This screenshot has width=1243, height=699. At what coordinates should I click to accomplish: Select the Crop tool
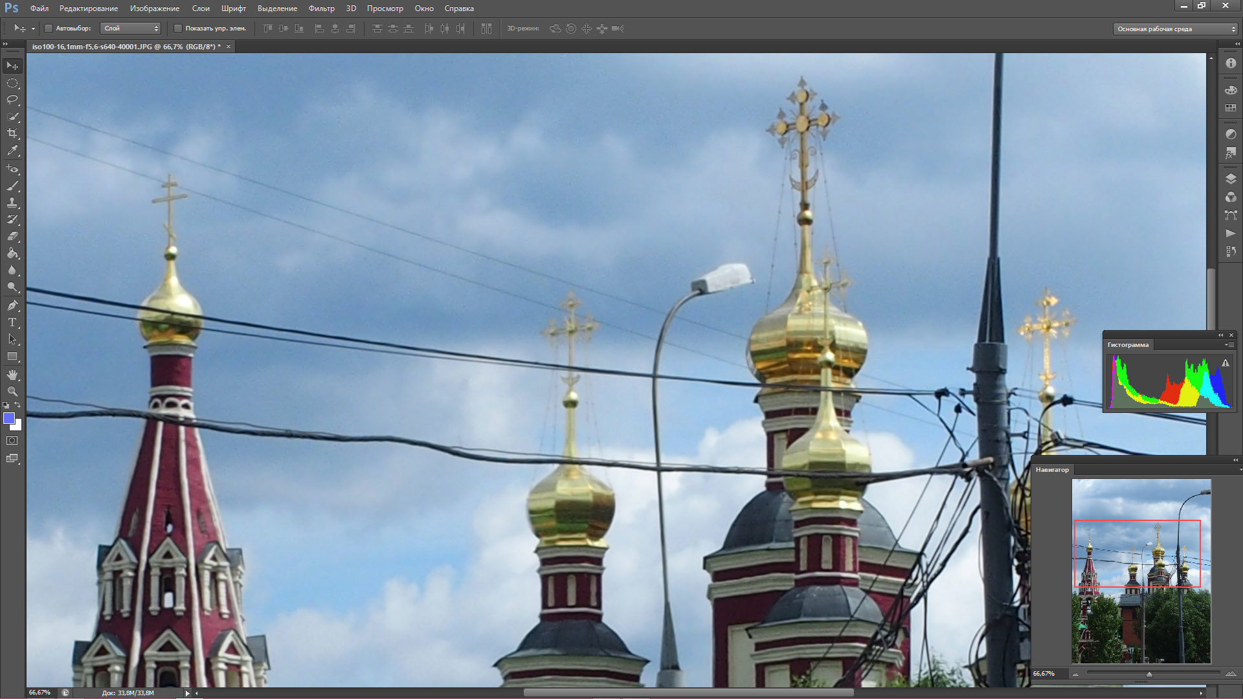(12, 133)
